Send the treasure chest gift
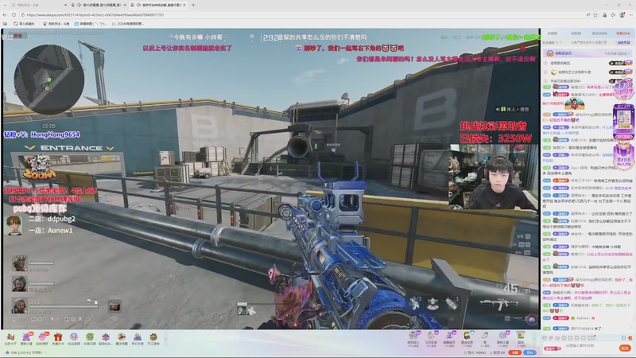This screenshot has width=636, height=358. point(467,336)
